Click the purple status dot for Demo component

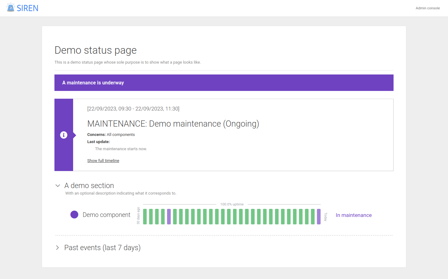tap(74, 215)
